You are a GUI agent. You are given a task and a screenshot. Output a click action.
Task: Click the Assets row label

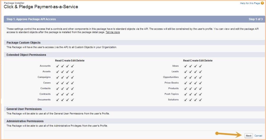coord(46,71)
